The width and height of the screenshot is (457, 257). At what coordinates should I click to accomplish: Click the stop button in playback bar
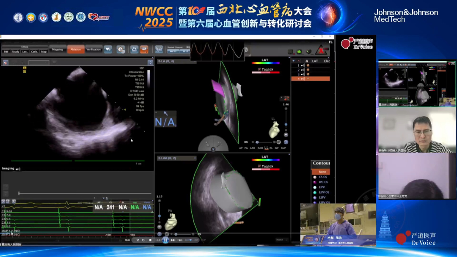150,240
